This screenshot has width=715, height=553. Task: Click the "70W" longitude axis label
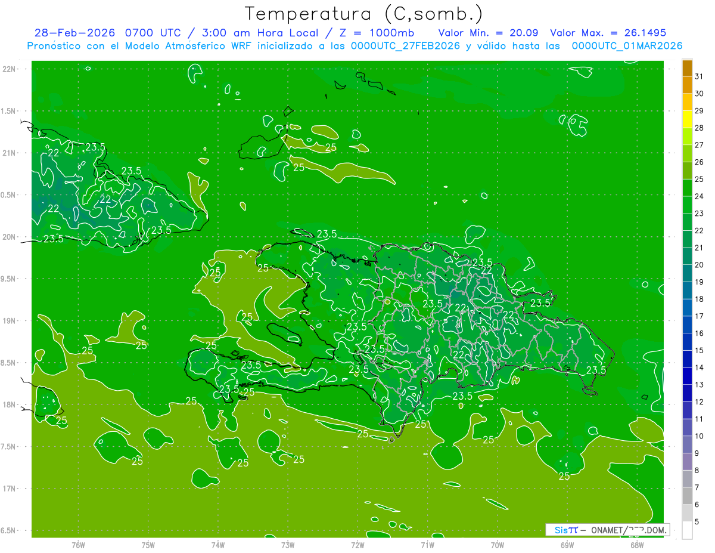point(498,545)
